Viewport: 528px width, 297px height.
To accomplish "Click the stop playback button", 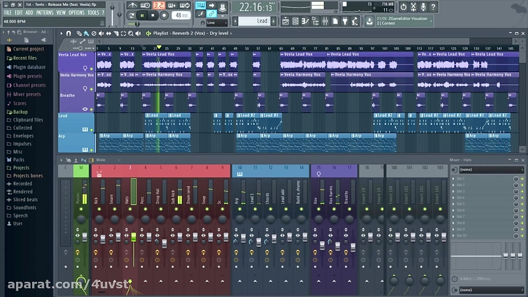I will pyautogui.click(x=153, y=15).
